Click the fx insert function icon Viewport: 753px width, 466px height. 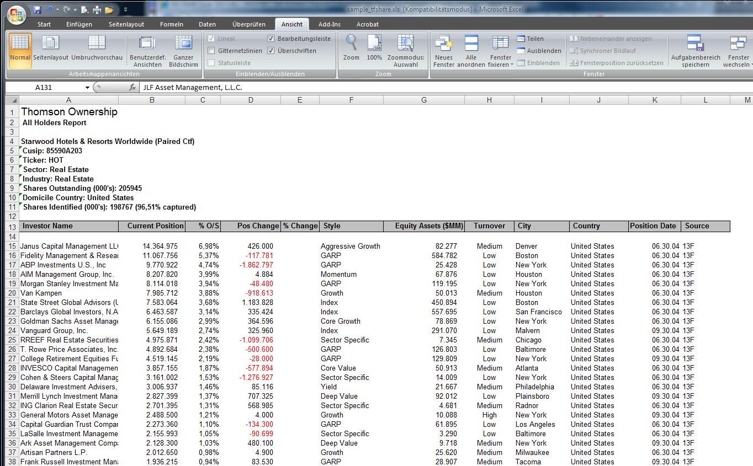point(132,87)
